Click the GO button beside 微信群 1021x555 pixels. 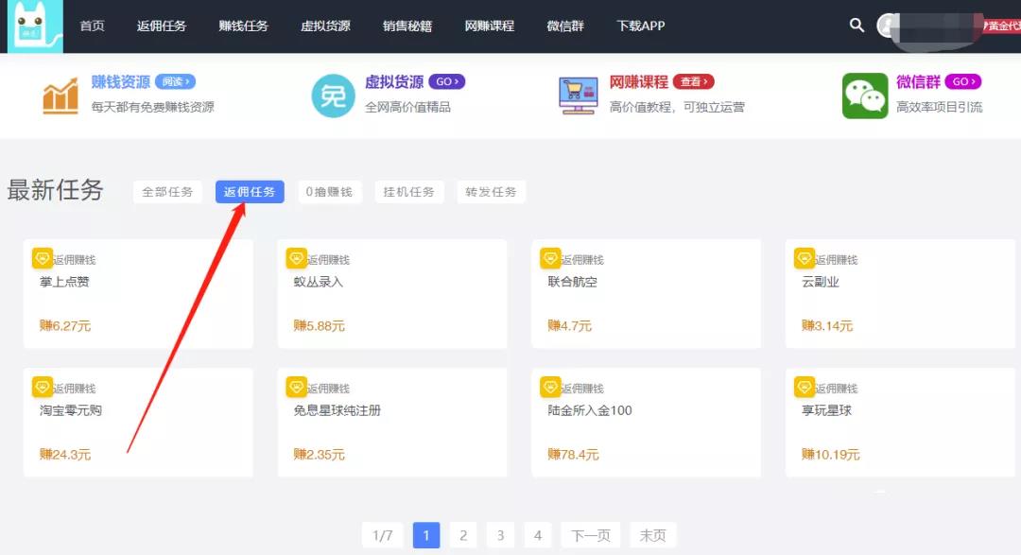(961, 81)
